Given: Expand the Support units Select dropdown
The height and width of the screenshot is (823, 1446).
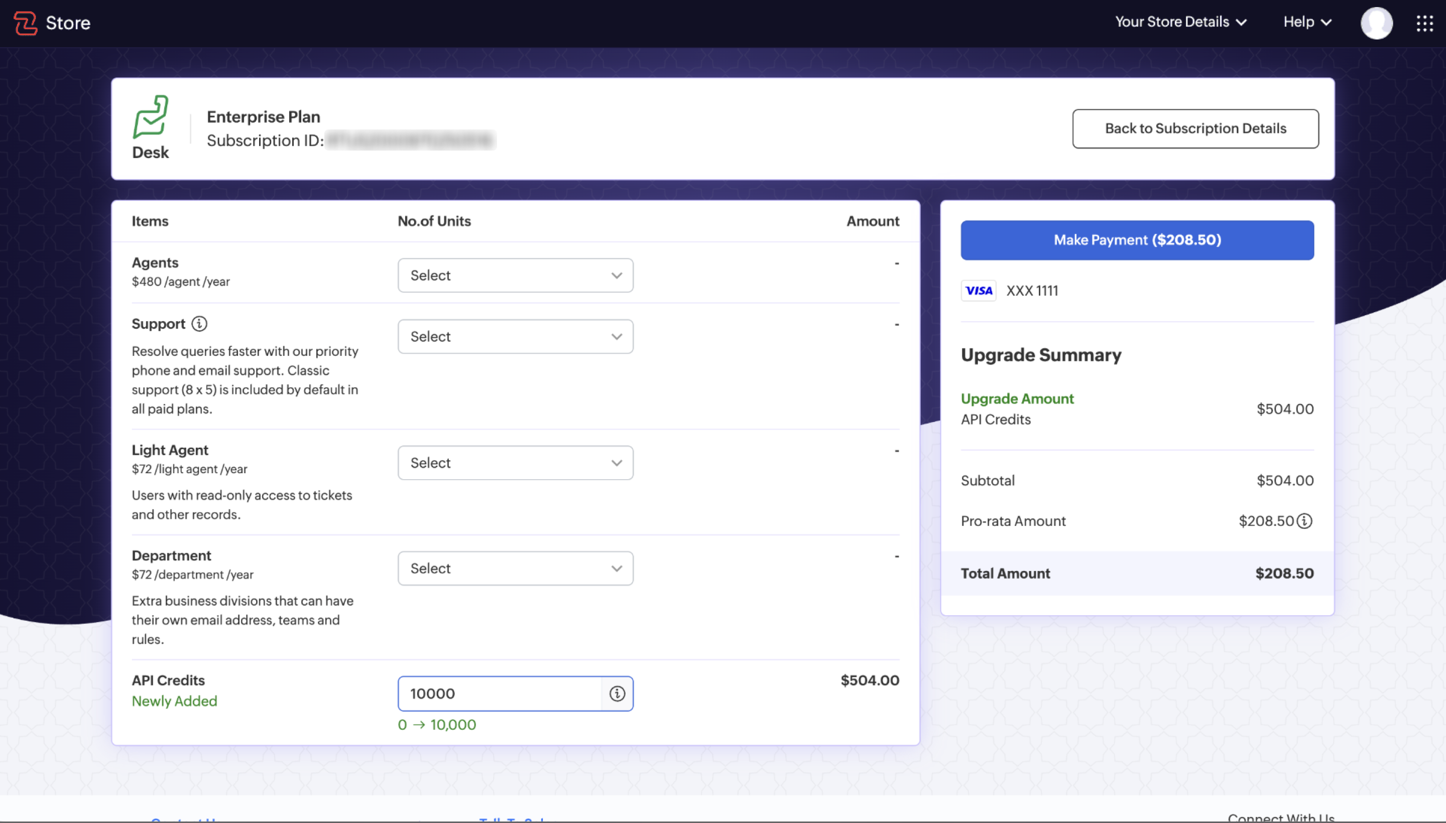Looking at the screenshot, I should (x=515, y=336).
